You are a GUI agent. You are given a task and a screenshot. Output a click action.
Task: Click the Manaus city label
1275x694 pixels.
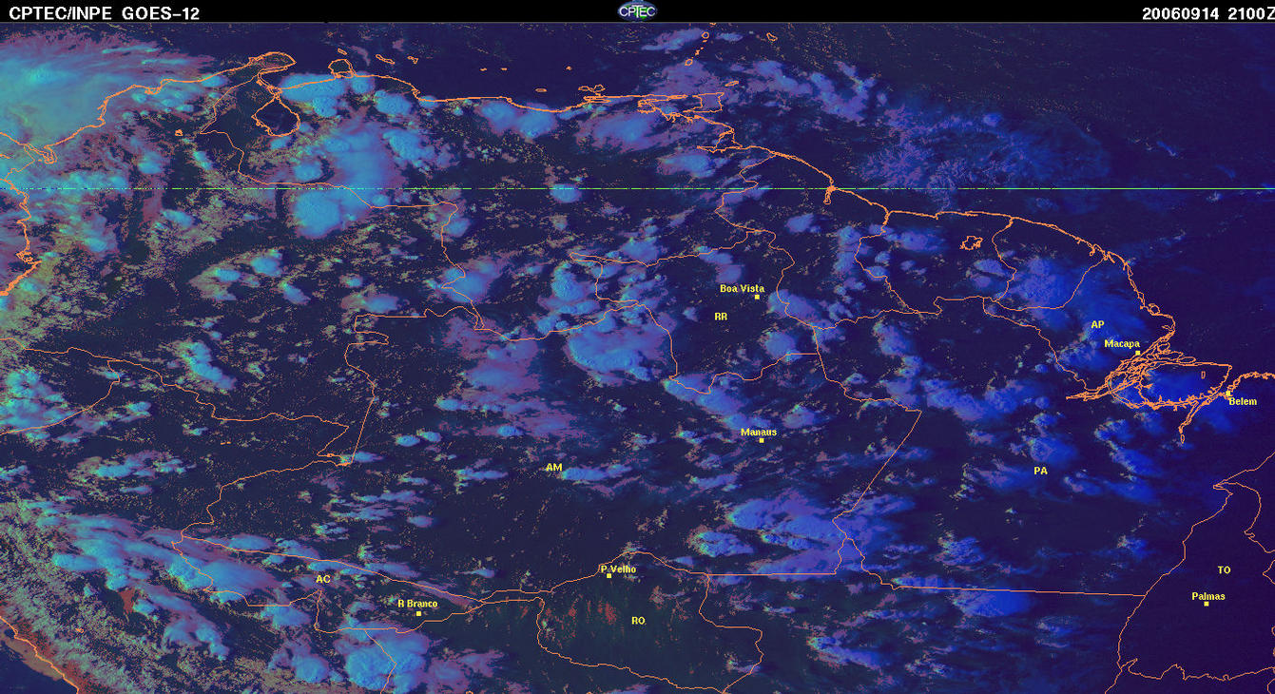tap(759, 432)
